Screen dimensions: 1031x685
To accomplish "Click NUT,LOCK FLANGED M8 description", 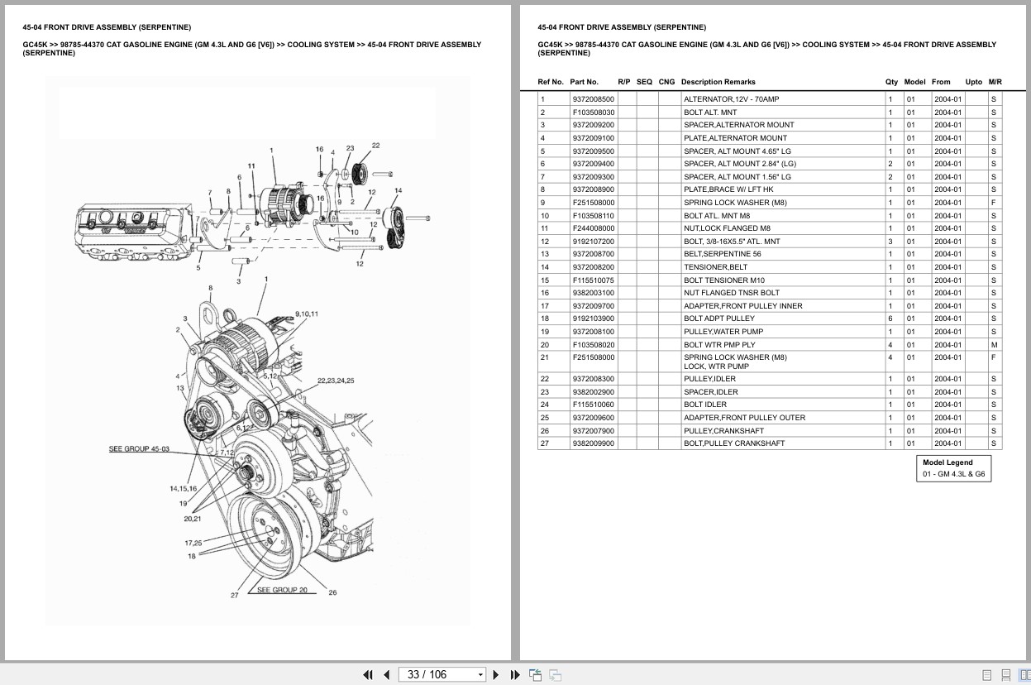I will pos(727,228).
